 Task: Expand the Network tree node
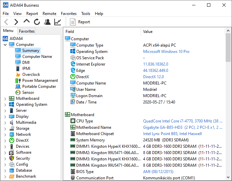(x=5, y=134)
